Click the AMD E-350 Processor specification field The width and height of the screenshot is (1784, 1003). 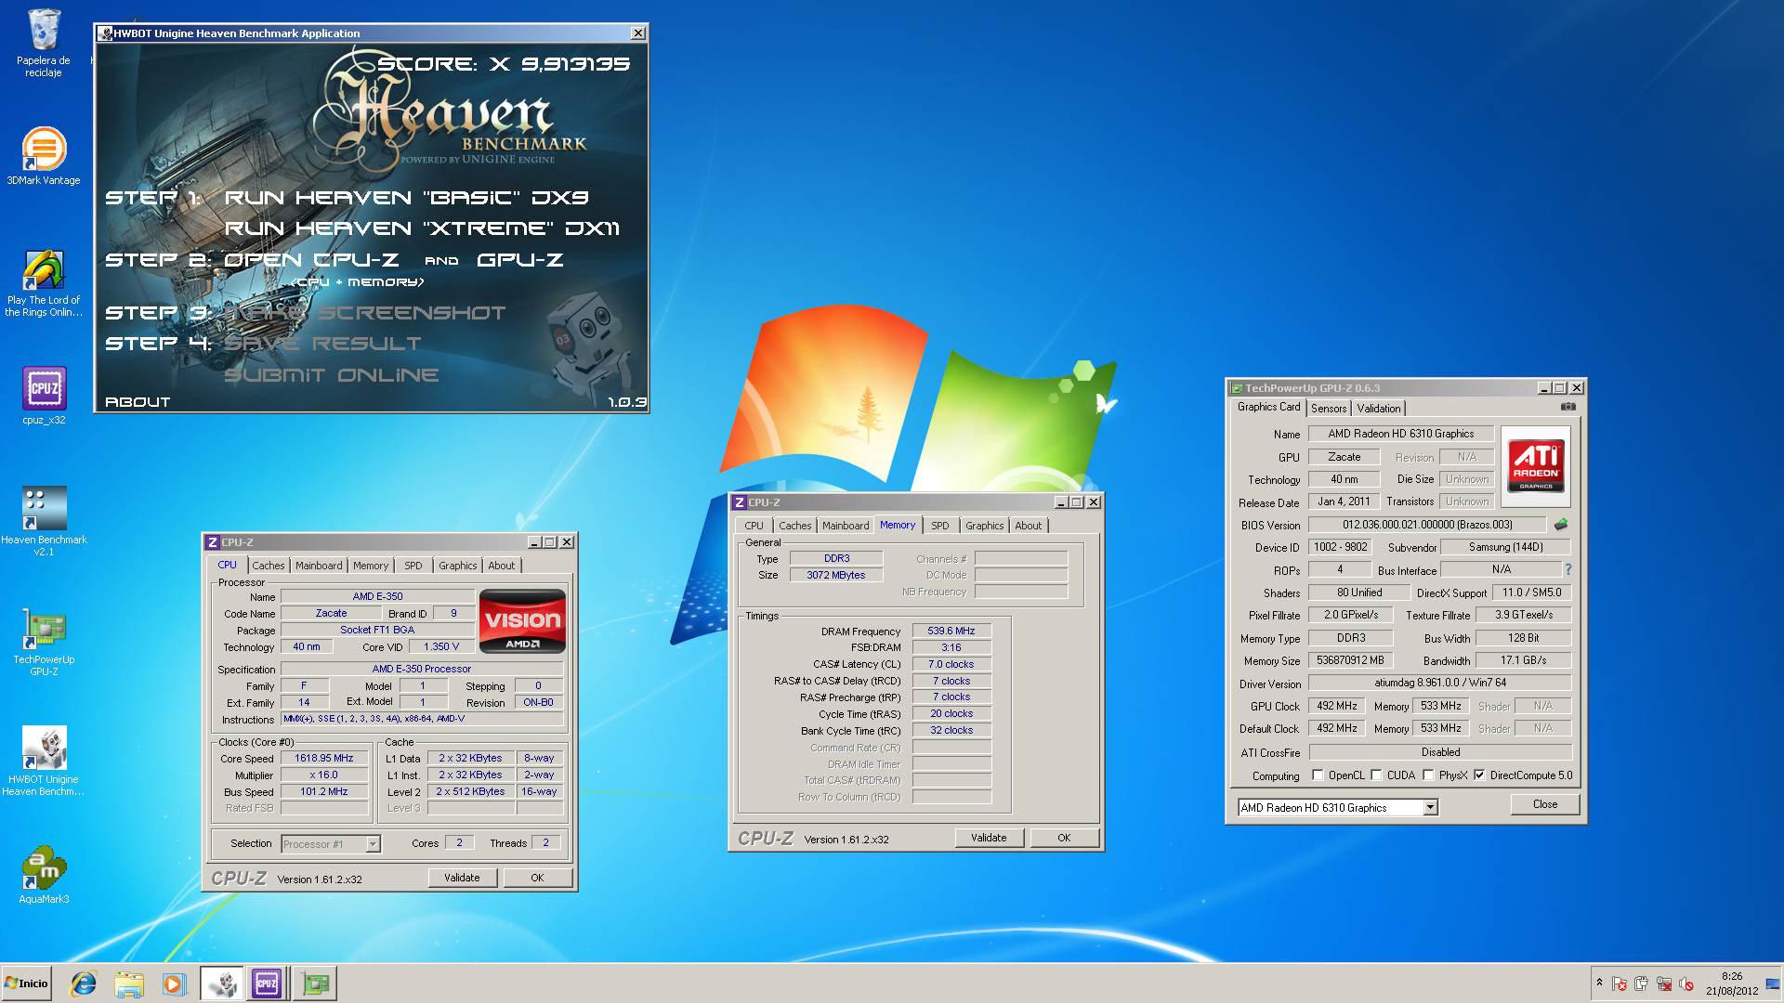pos(422,669)
